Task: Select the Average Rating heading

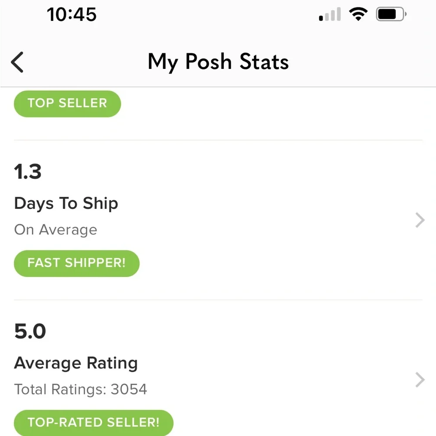Action: (76, 363)
